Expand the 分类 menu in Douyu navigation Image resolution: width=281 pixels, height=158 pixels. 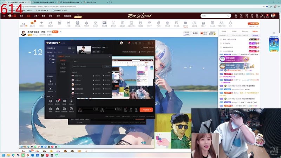click(36, 16)
